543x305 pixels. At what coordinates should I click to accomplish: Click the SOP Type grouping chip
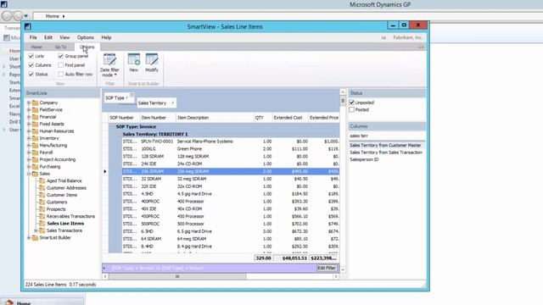(119, 98)
